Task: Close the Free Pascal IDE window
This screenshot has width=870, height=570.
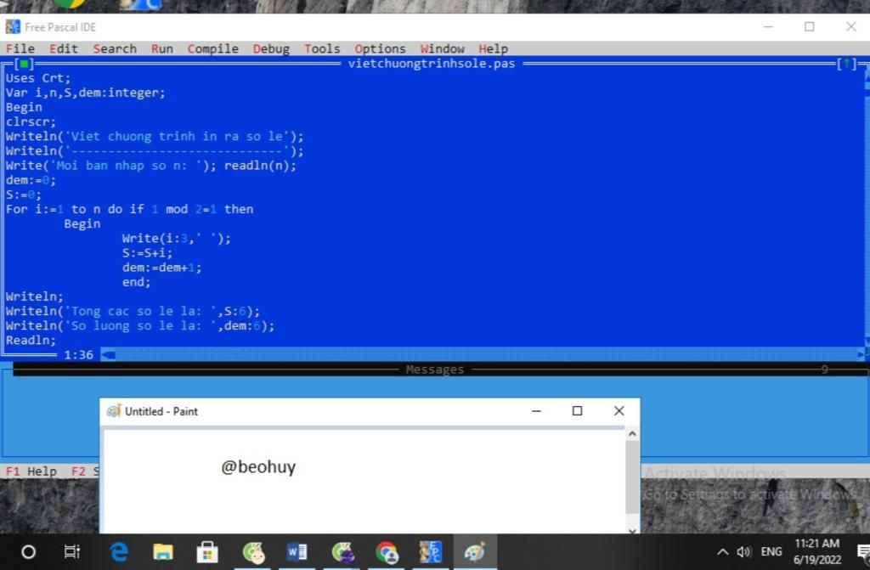Action: [851, 26]
